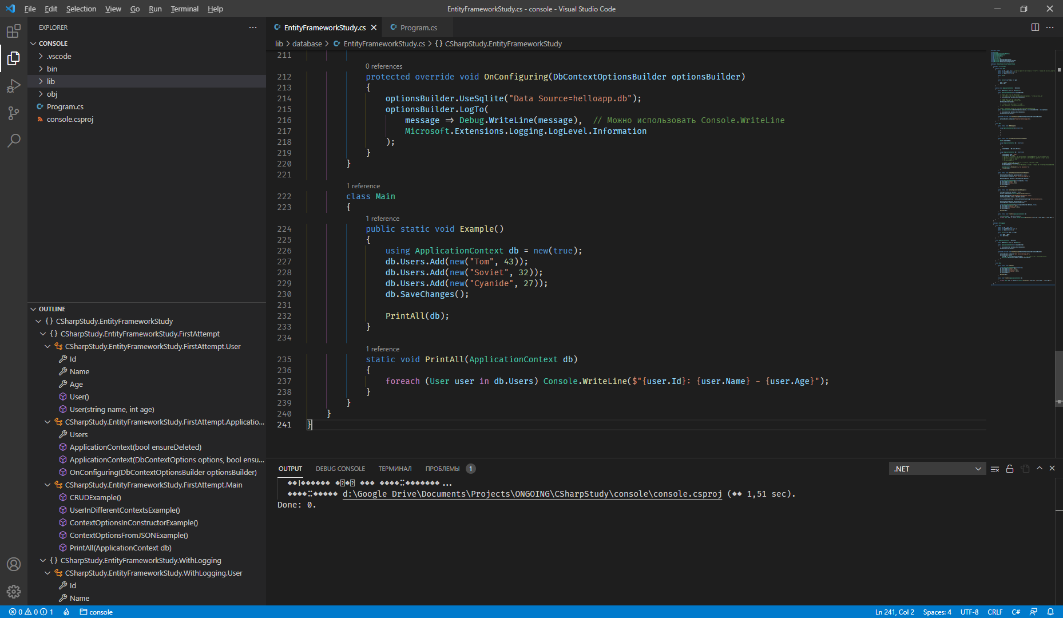Image resolution: width=1063 pixels, height=618 pixels.
Task: Expand the bin folder in Explorer
Action: [x=52, y=68]
